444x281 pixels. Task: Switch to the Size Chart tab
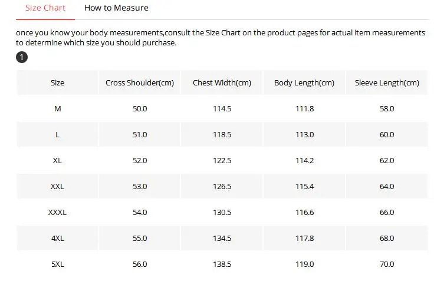tap(45, 8)
